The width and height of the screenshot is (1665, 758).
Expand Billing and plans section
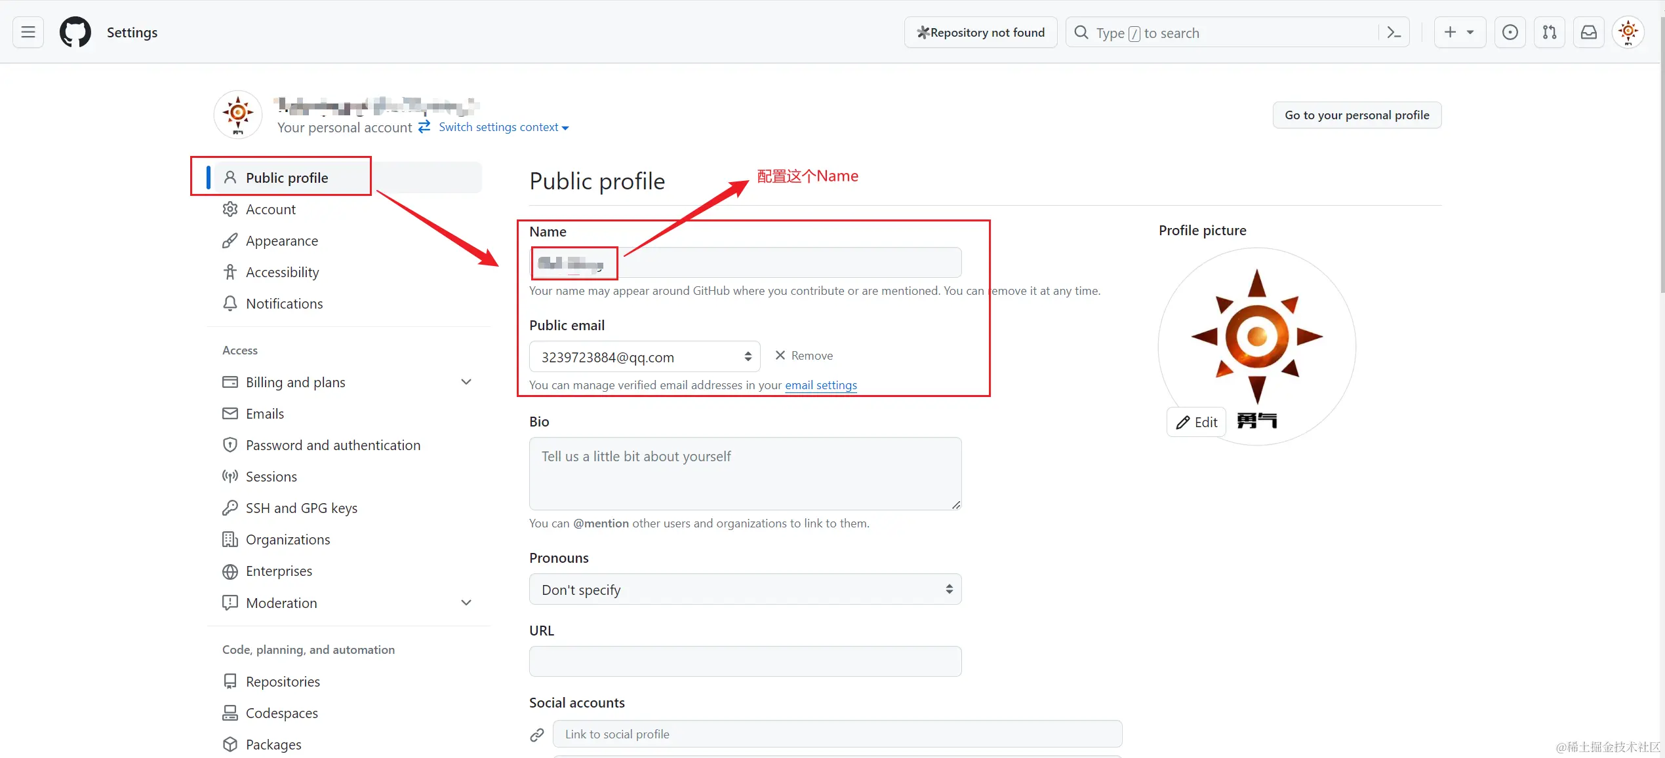pyautogui.click(x=466, y=382)
